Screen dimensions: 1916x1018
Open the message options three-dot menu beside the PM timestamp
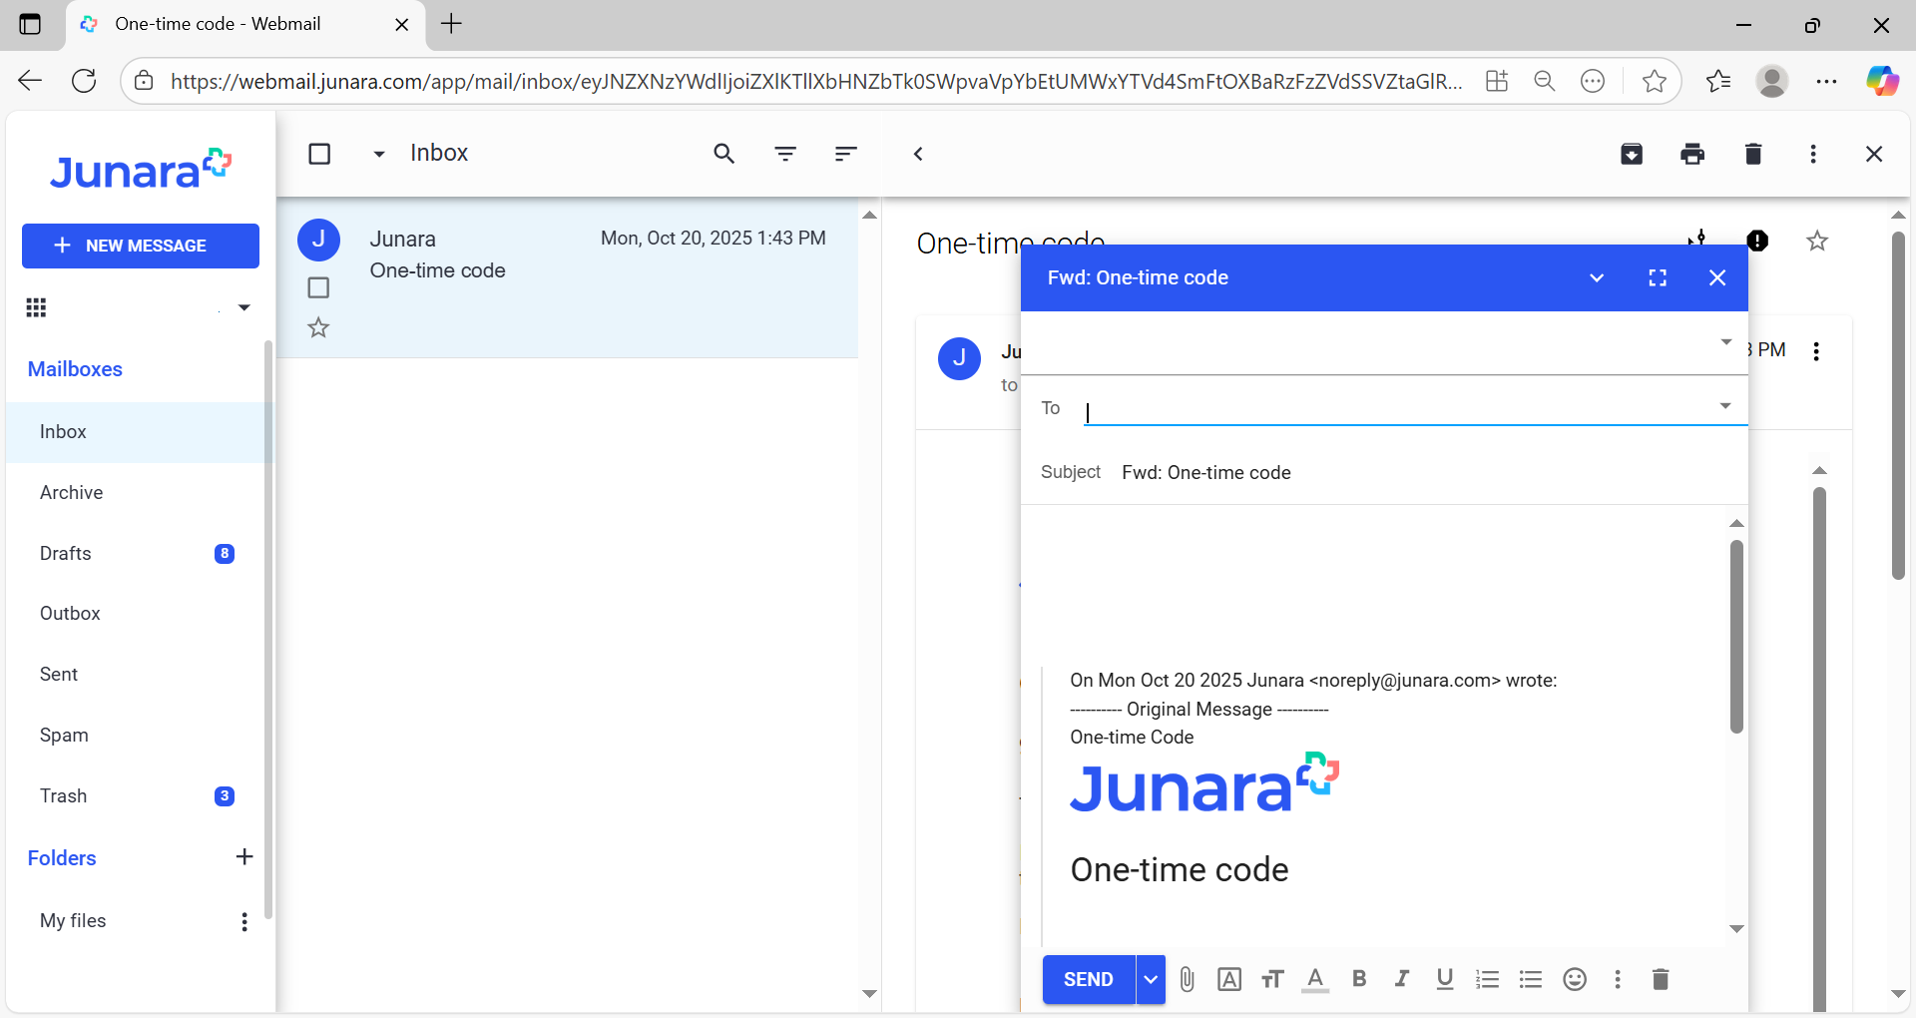1816,351
